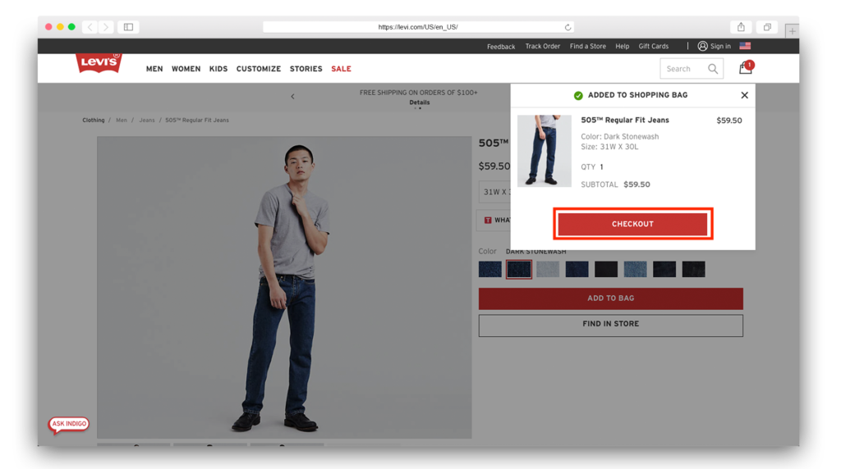
Task: Click the Sign in account icon
Action: [x=702, y=46]
